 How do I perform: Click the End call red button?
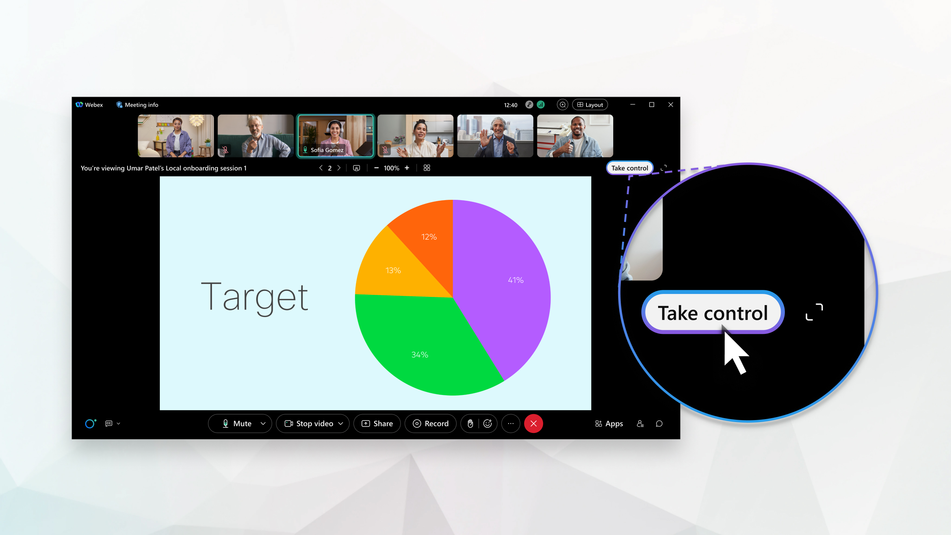[534, 423]
